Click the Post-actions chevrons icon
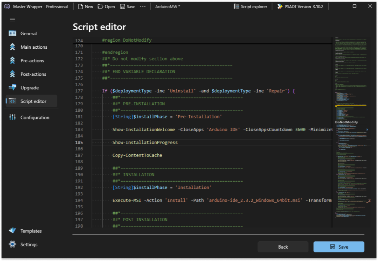Image resolution: width=378 pixels, height=261 pixels. [12, 74]
